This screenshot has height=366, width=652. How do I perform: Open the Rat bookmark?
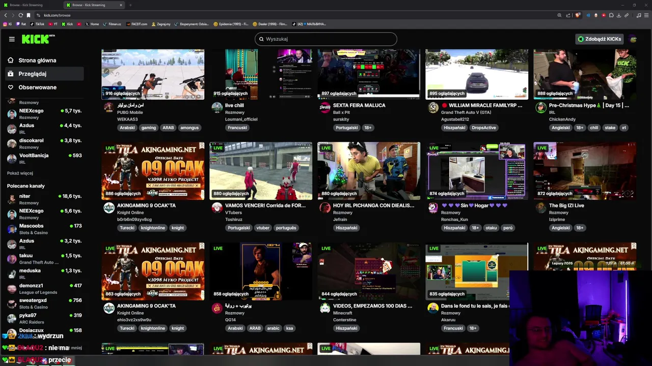pos(21,24)
